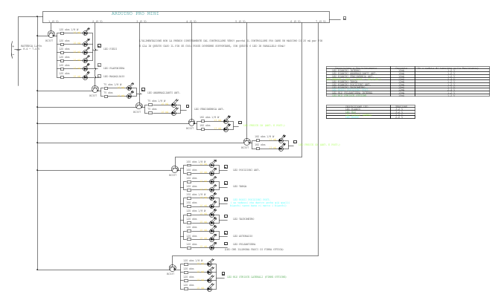Click the small square right of Arduino block
Viewport: 501px width, 303px height.
344,18
